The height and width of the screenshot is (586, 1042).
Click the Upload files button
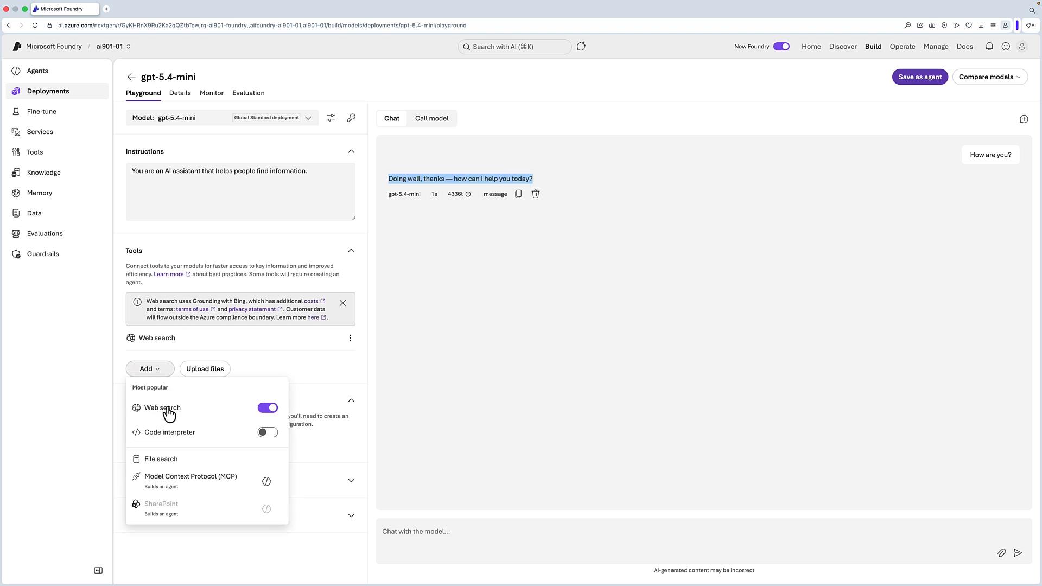(205, 369)
